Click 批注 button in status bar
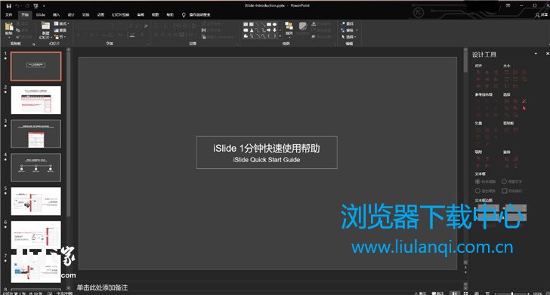 point(438,293)
